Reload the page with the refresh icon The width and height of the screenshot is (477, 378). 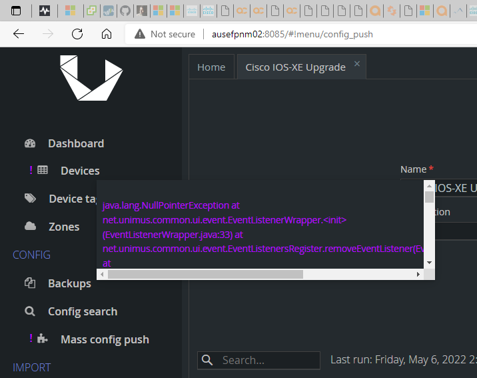pyautogui.click(x=77, y=34)
